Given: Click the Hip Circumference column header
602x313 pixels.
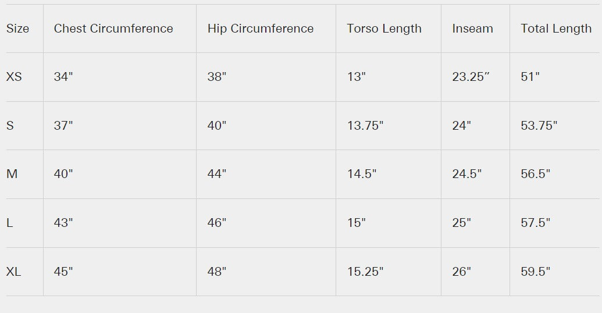Looking at the screenshot, I should pyautogui.click(x=261, y=29).
